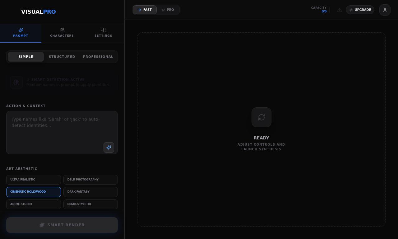The image size is (398, 239).
Task: Choose Ultra Realistic art aesthetic
Action: tap(34, 180)
